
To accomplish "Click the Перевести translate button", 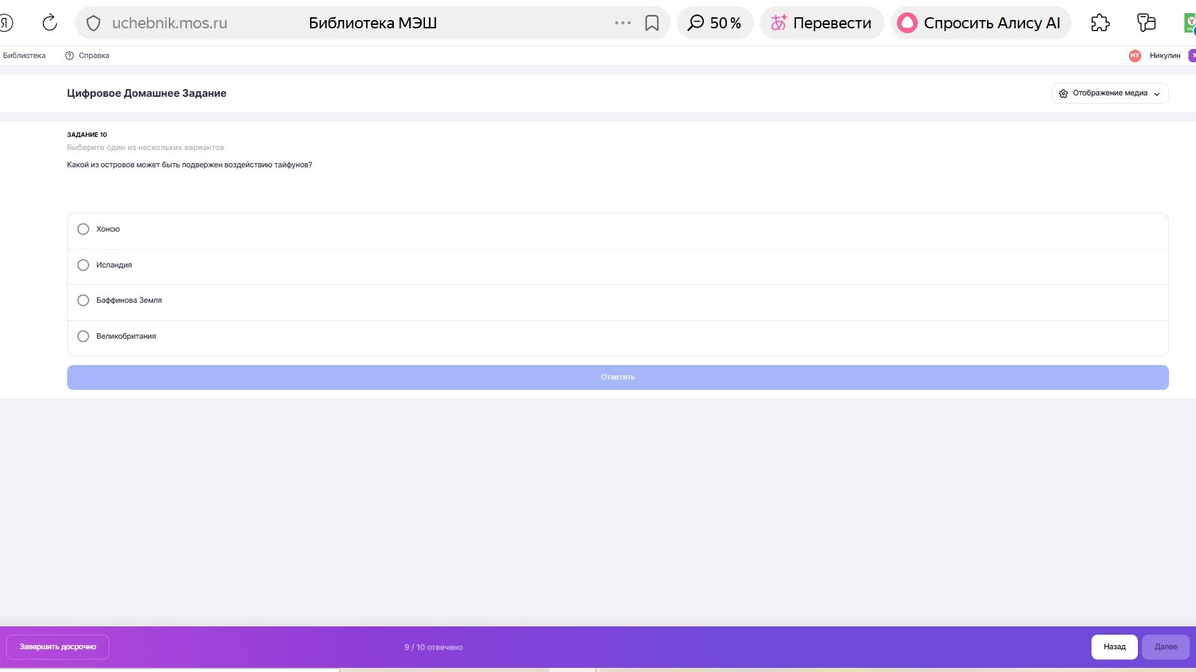I will pyautogui.click(x=822, y=23).
